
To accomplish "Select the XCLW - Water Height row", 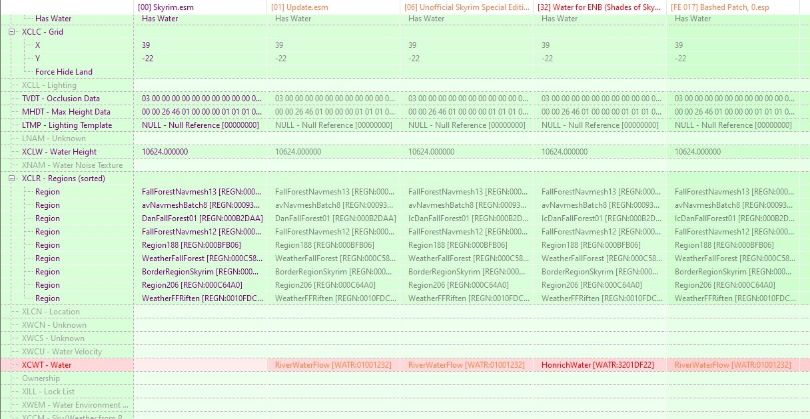I will tap(59, 152).
